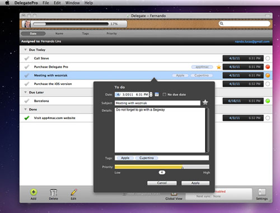
Task: Click the green Add task icon
Action: tap(34, 192)
